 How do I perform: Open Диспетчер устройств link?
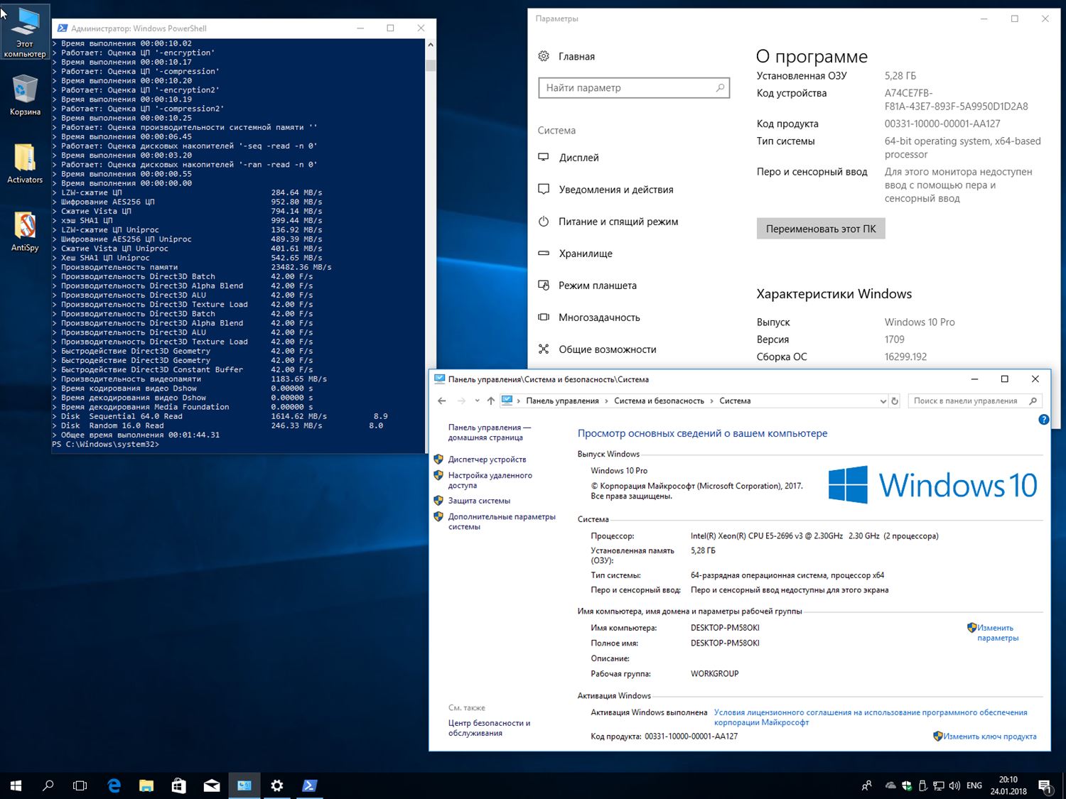[487, 460]
